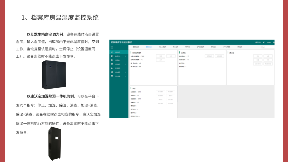Select the 视频监控 camera icon
The width and height of the screenshot is (288, 162).
click(112, 60)
